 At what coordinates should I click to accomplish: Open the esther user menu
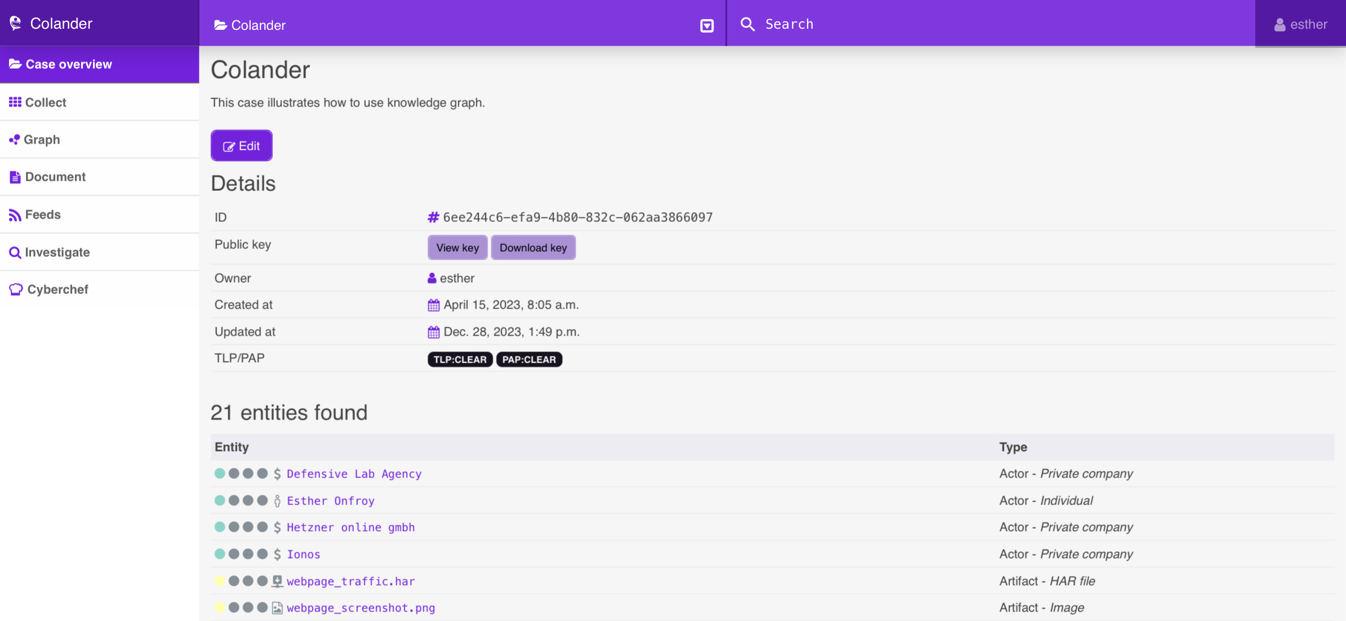coord(1300,24)
